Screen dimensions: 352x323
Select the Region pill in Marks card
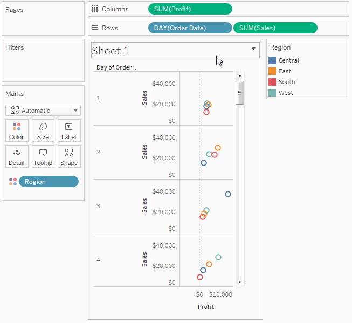(x=49, y=182)
